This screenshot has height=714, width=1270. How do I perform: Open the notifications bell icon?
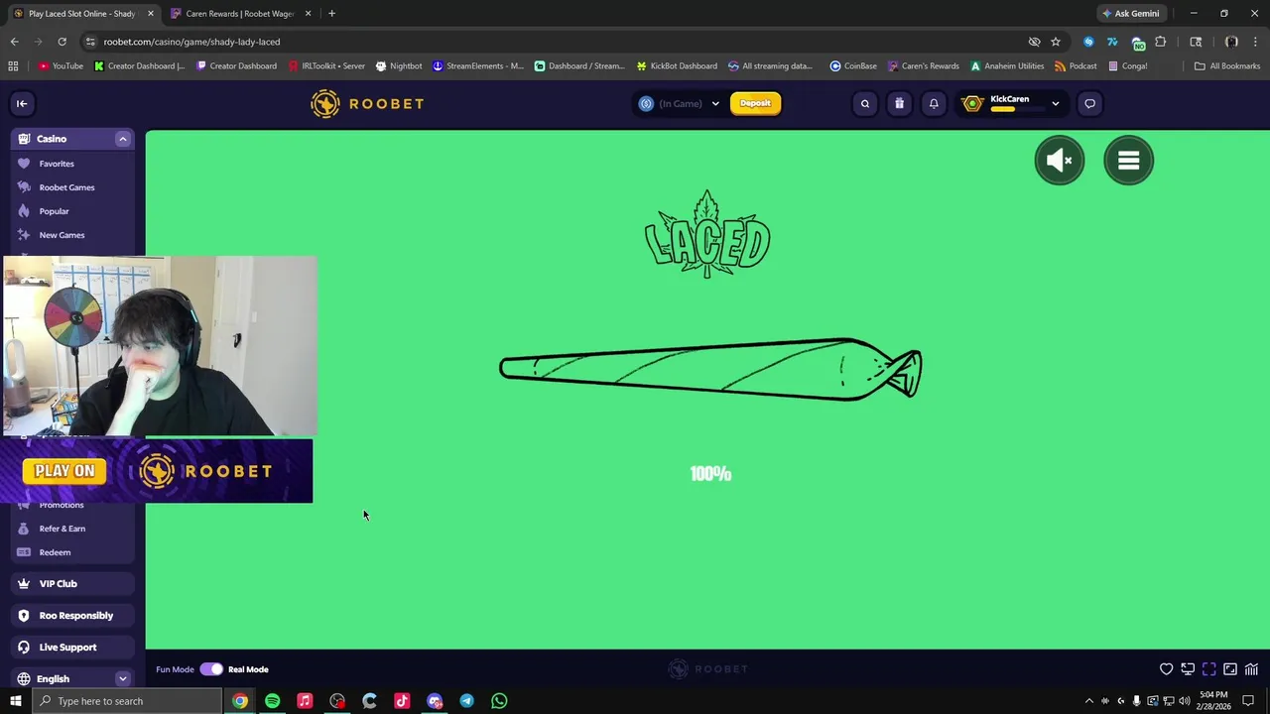click(934, 103)
